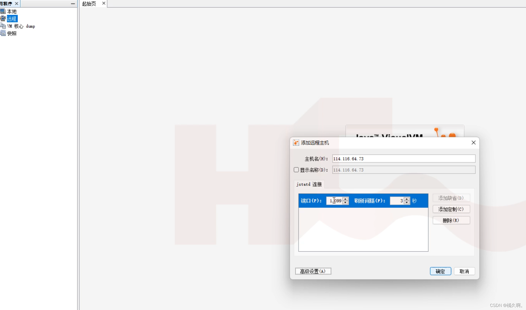Click the 删除 button
The height and width of the screenshot is (310, 526).
coord(451,221)
